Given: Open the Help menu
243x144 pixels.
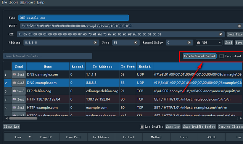Looking at the screenshot, I should tap(40, 2).
